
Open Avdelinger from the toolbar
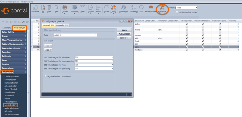tap(123, 7)
